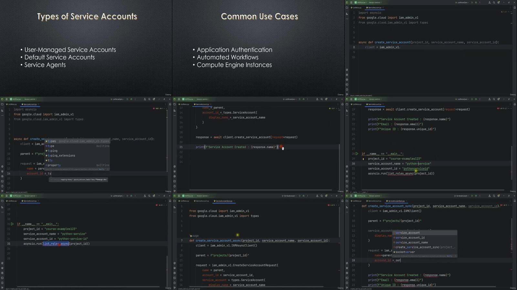Run the ListRolesSync configuration in window showing line 21
Screen dimensions: 517x290
(x=300, y=99)
